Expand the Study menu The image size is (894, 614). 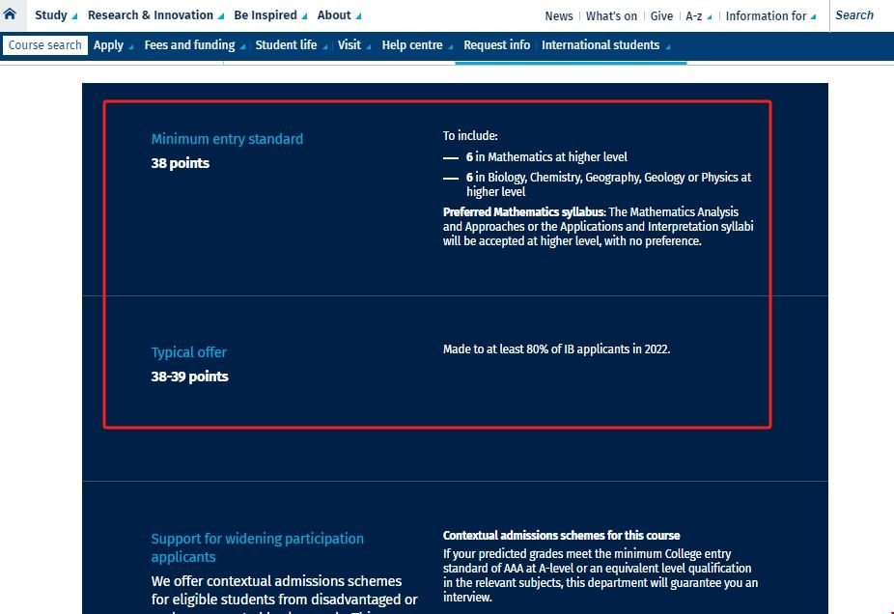(x=55, y=15)
